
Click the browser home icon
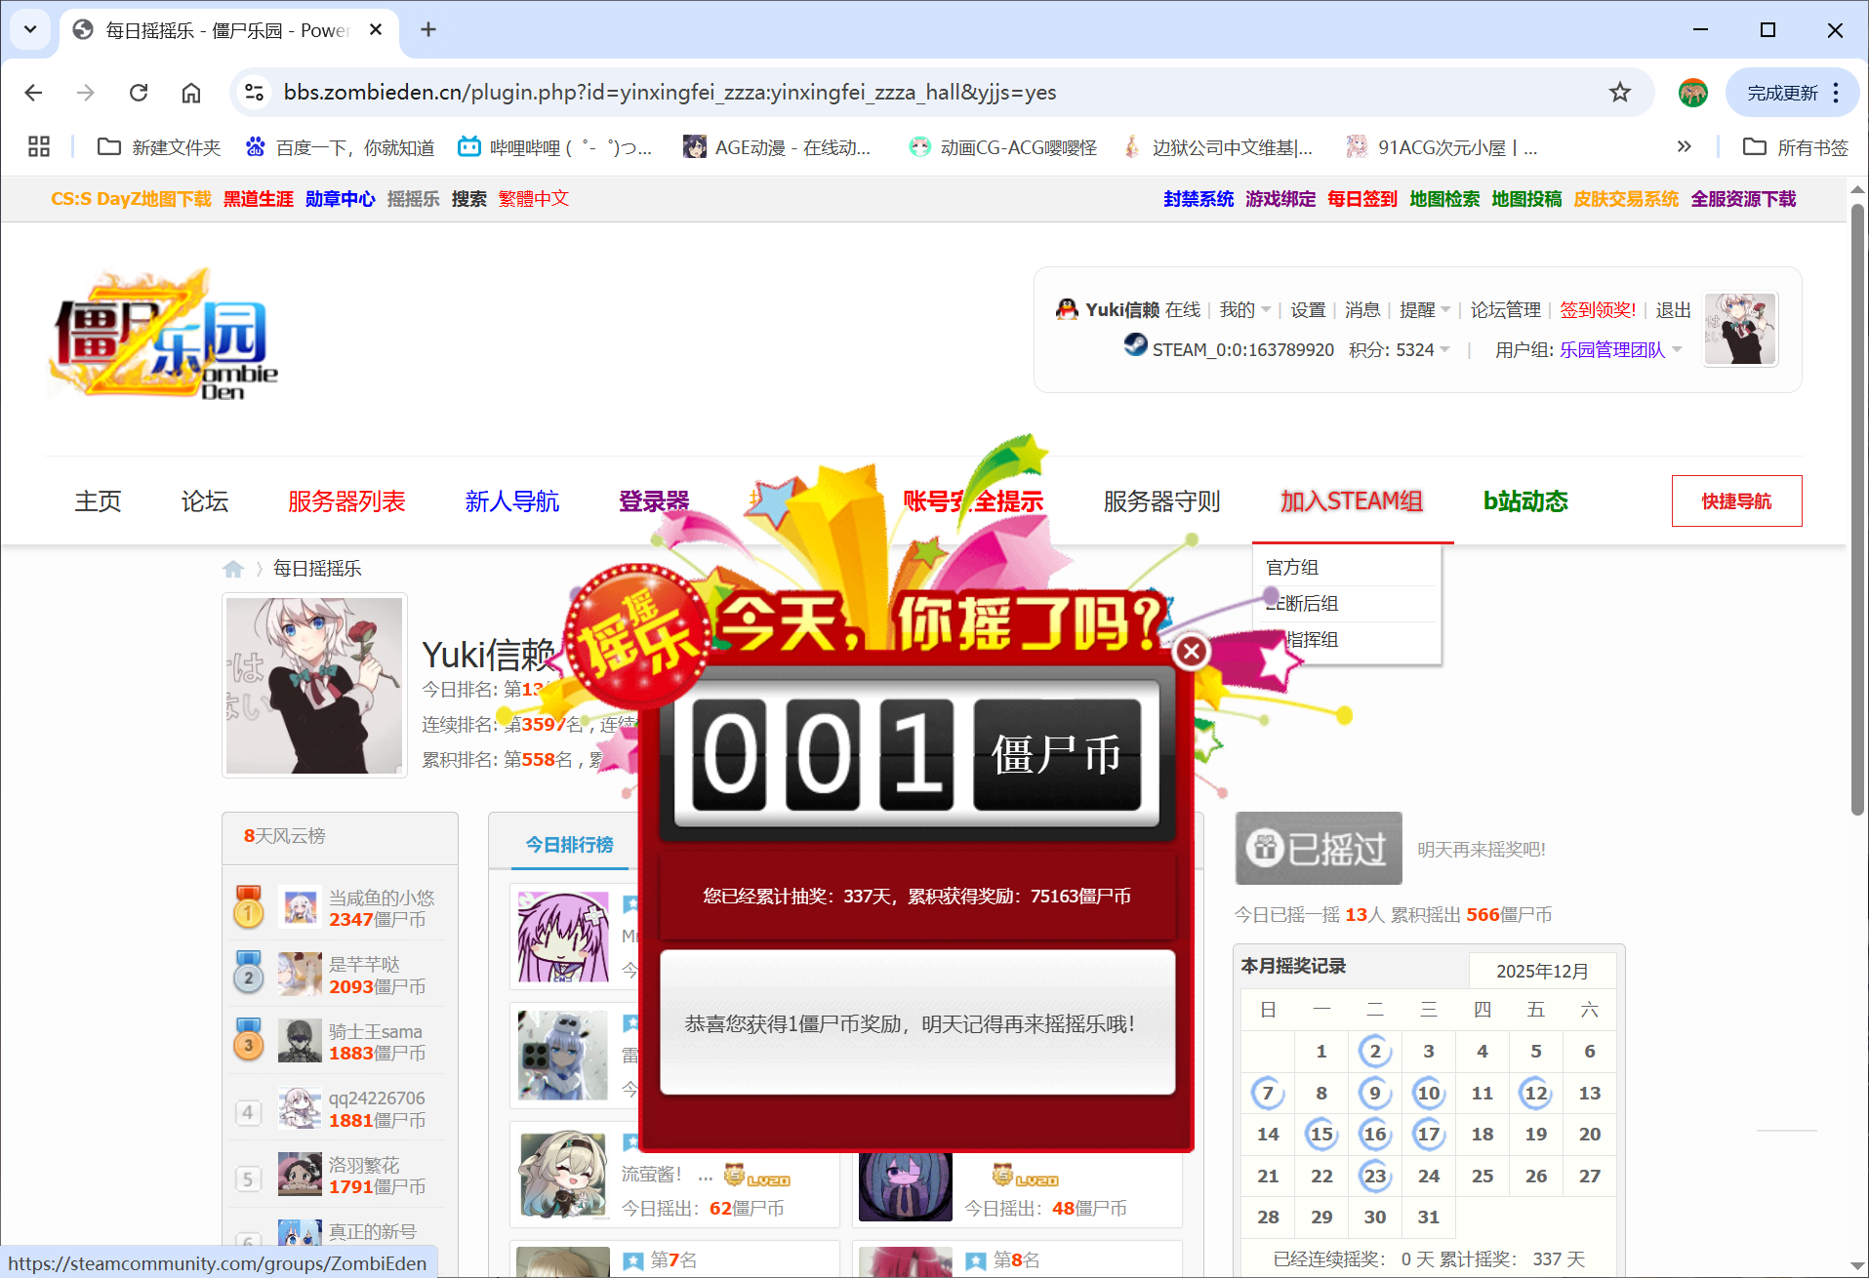191,92
